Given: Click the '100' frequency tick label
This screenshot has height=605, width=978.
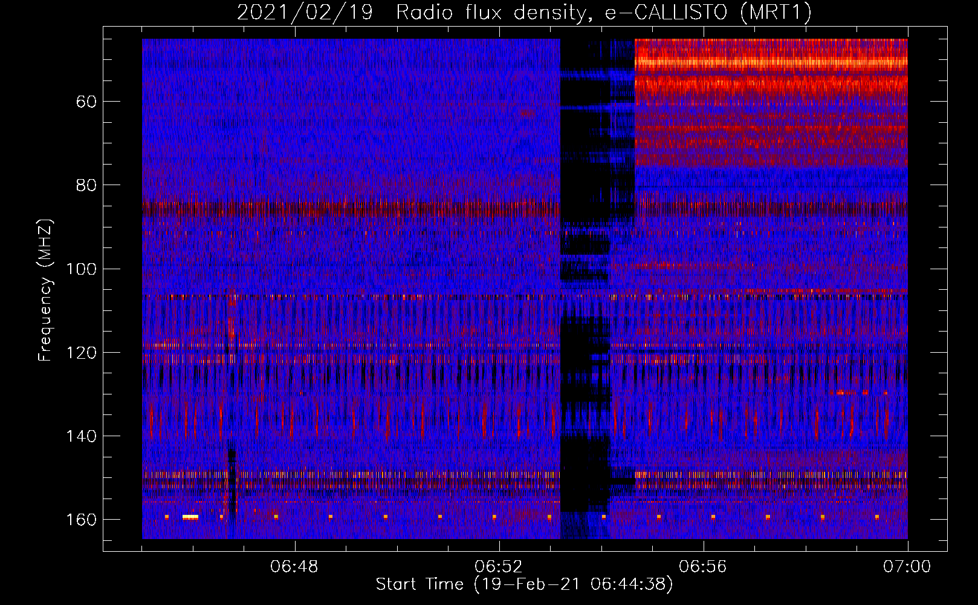Looking at the screenshot, I should click(x=82, y=269).
